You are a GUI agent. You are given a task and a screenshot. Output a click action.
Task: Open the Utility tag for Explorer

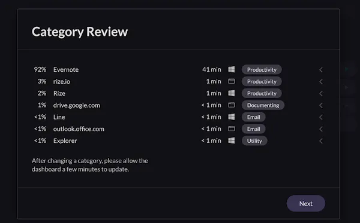coord(254,141)
